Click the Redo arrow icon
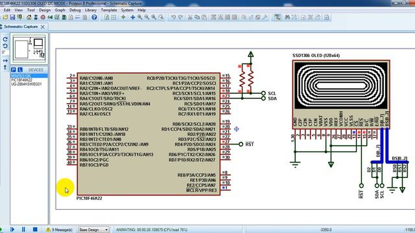Screen dimensions: 415x233 tap(180, 17)
